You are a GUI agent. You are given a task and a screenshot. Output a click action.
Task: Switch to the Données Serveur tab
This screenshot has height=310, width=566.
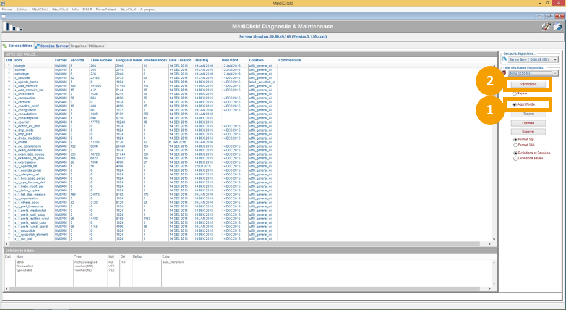pos(52,46)
